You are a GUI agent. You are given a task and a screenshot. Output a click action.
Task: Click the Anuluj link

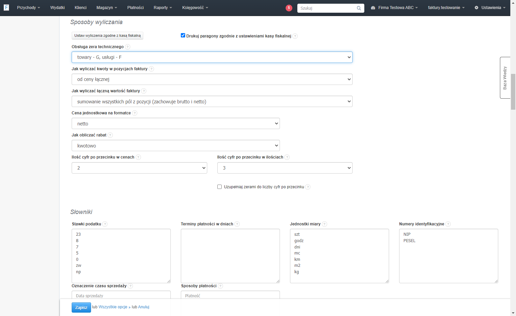[144, 307]
